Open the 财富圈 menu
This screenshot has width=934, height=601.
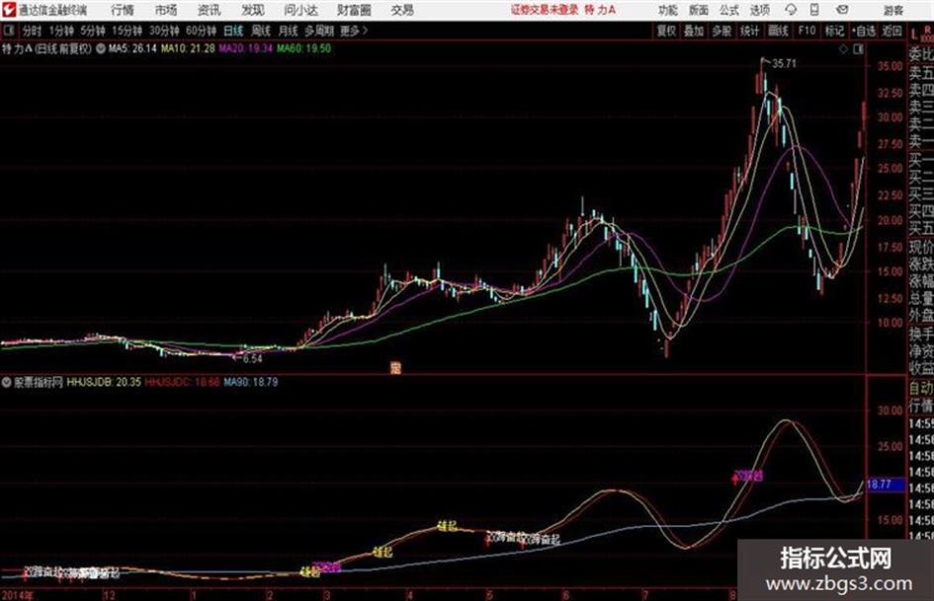pos(354,10)
